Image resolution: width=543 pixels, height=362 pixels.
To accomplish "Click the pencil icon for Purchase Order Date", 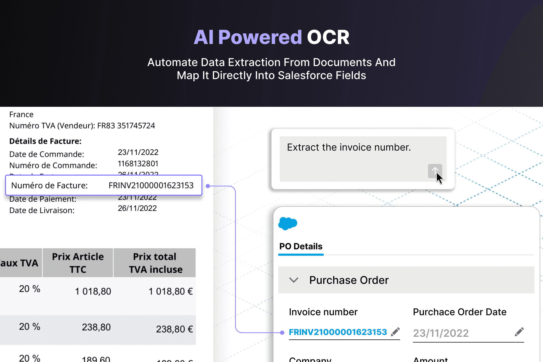I will click(x=520, y=331).
